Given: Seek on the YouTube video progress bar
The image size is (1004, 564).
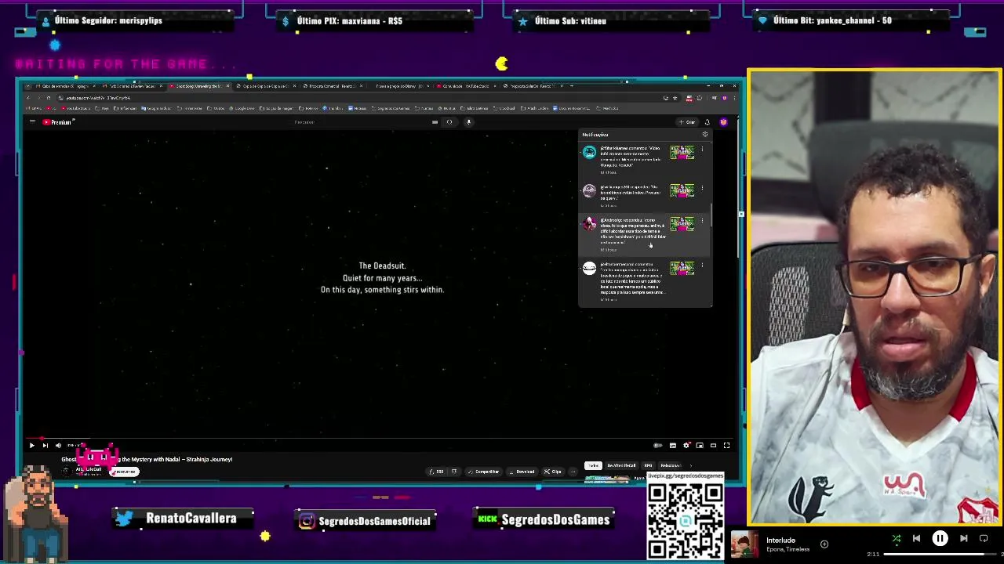Looking at the screenshot, I should (380, 438).
